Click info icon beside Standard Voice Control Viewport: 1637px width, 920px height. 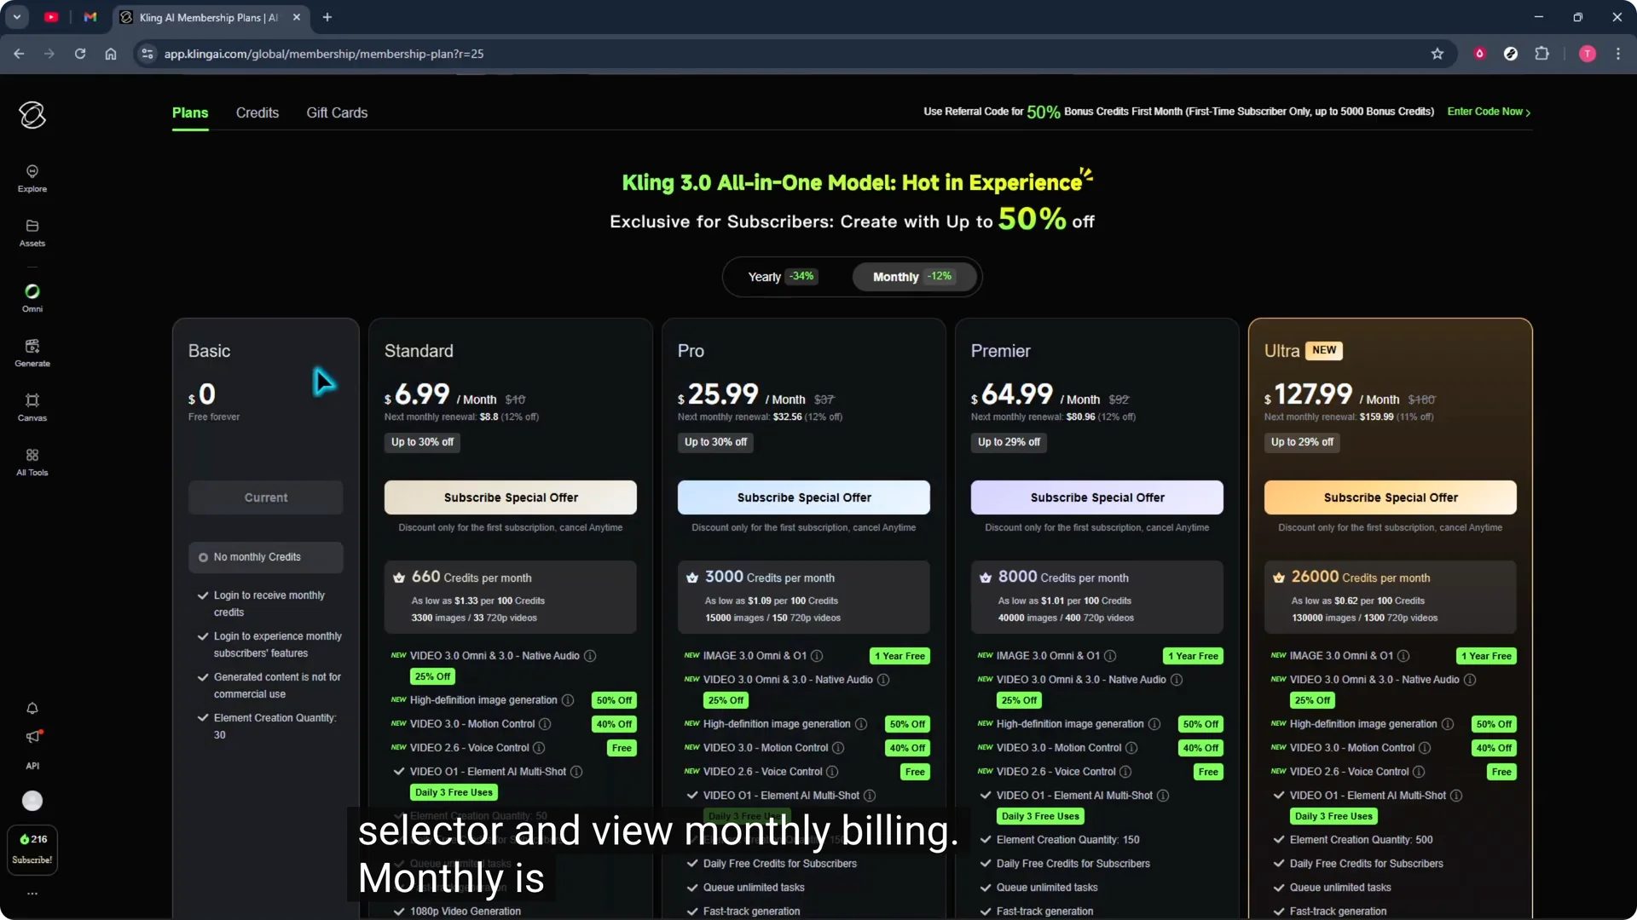tap(539, 748)
